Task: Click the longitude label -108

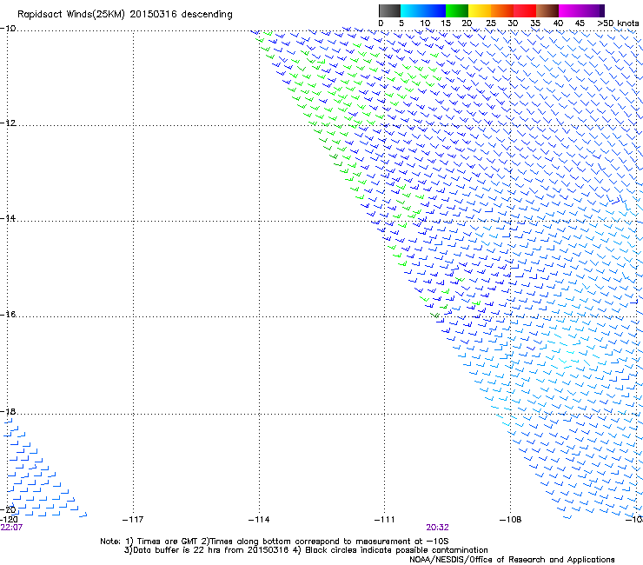Action: click(x=511, y=520)
